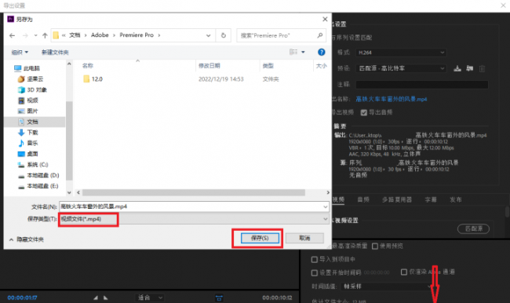Refresh the Premiere Pro folder listing
This screenshot has width=510, height=303.
point(224,35)
